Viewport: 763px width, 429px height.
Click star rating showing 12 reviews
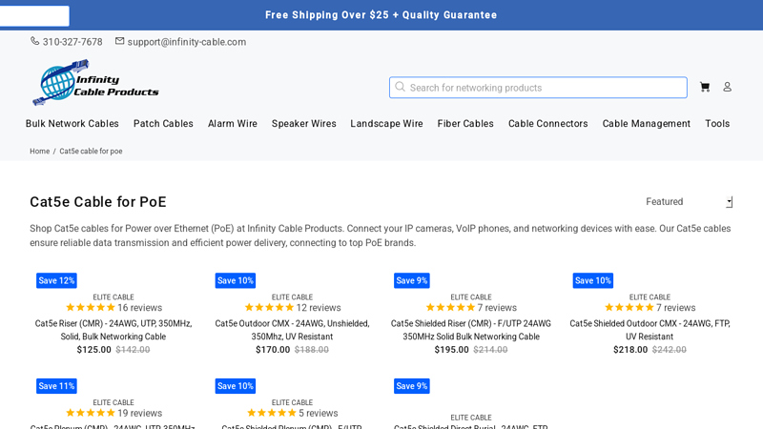(x=270, y=308)
